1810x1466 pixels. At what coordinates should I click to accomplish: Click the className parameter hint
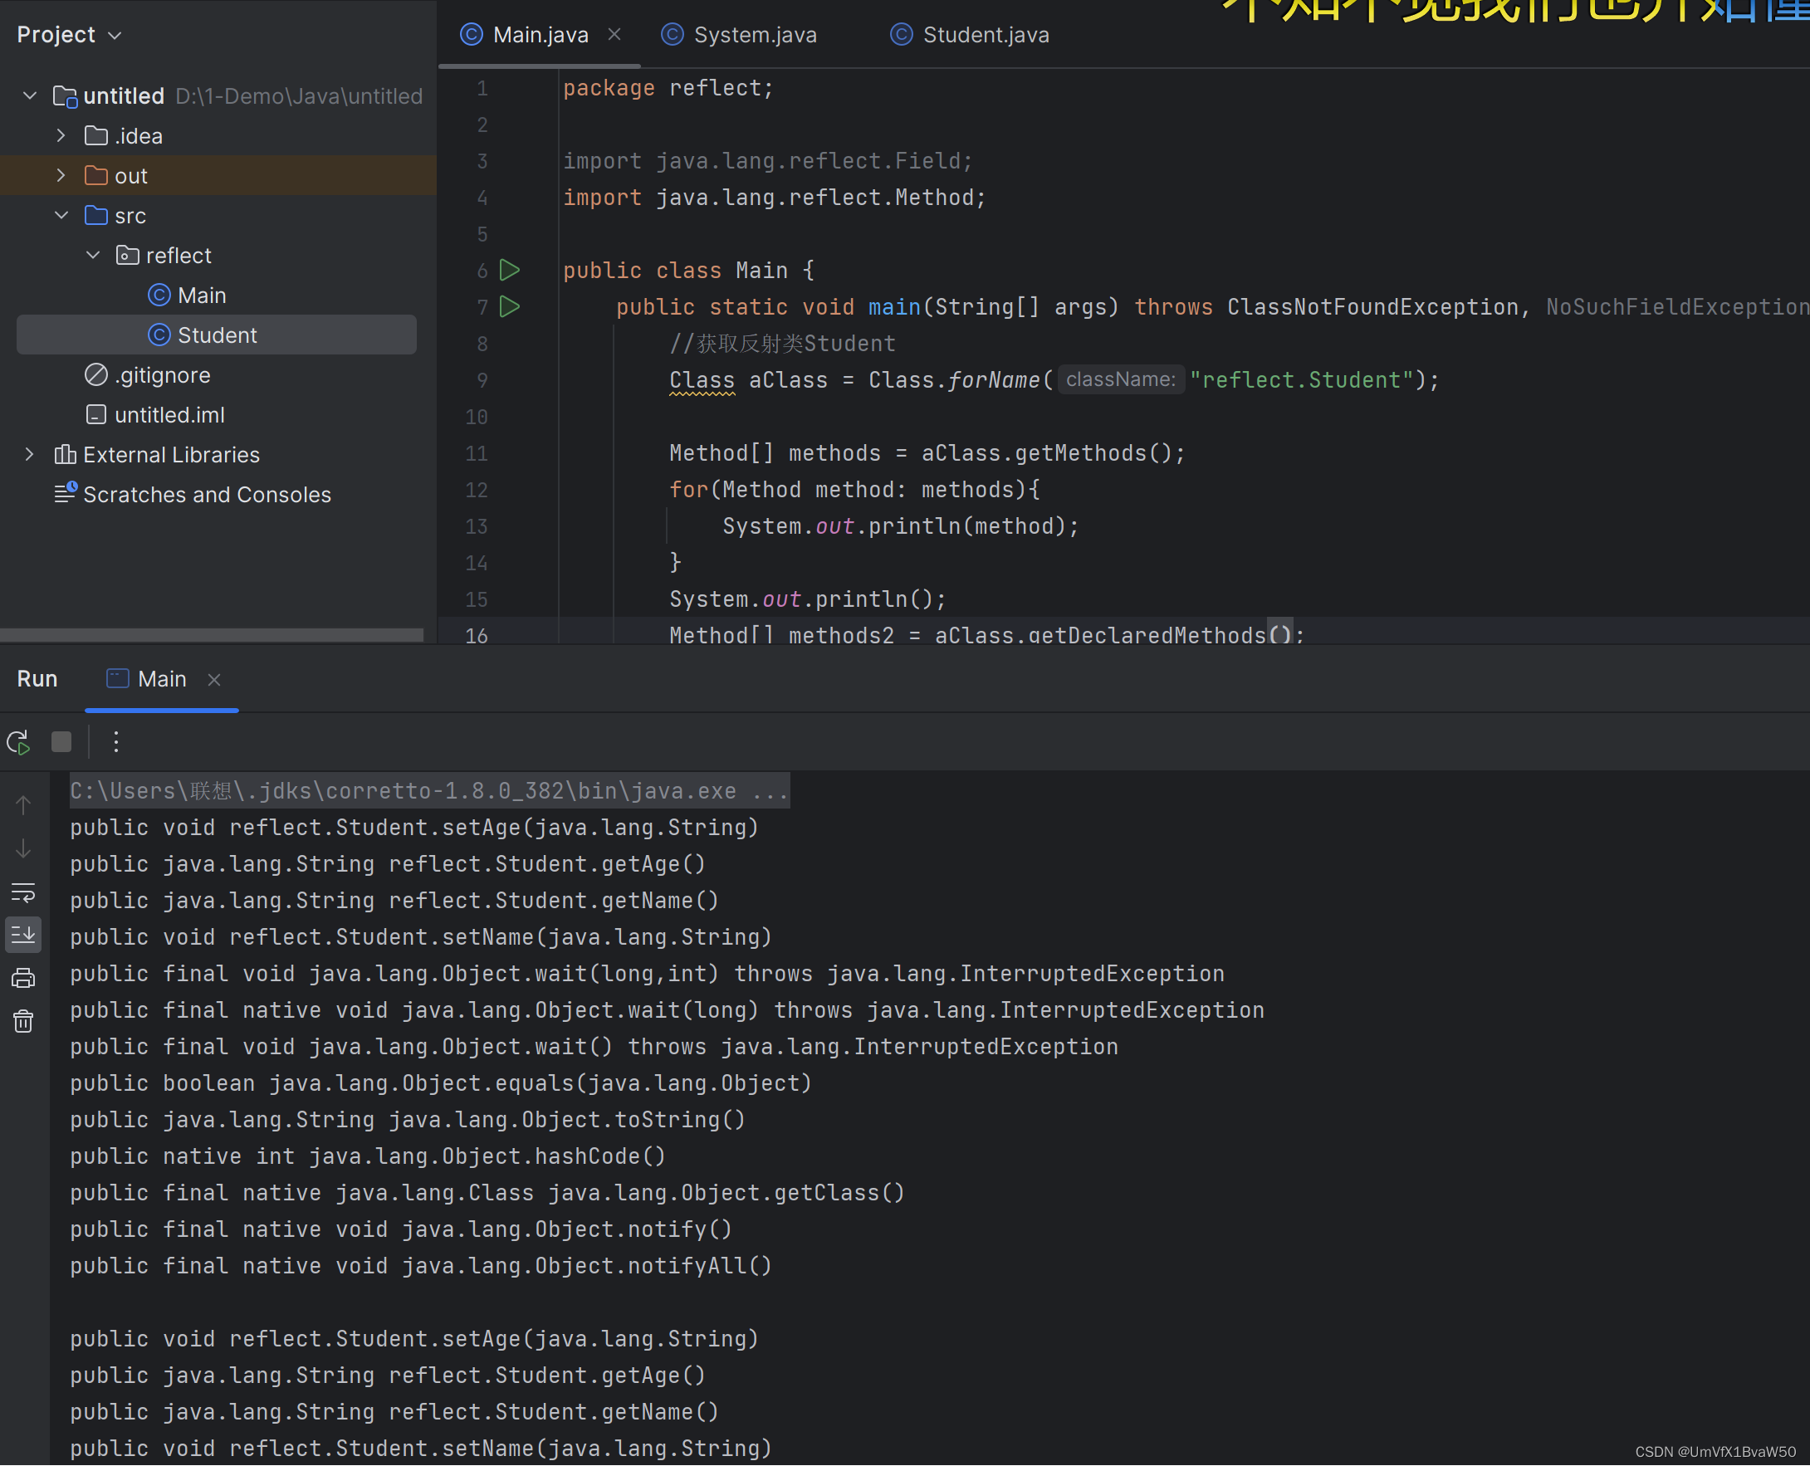[x=1120, y=380]
